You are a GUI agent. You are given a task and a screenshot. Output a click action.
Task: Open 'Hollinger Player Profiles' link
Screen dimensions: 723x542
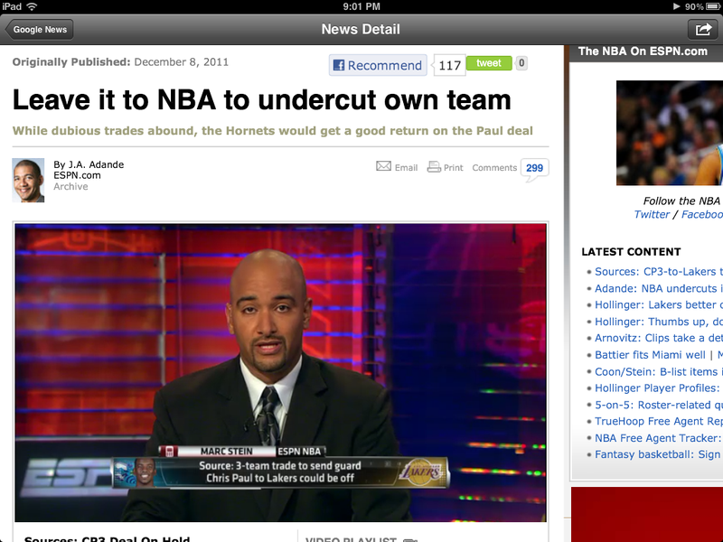click(658, 388)
